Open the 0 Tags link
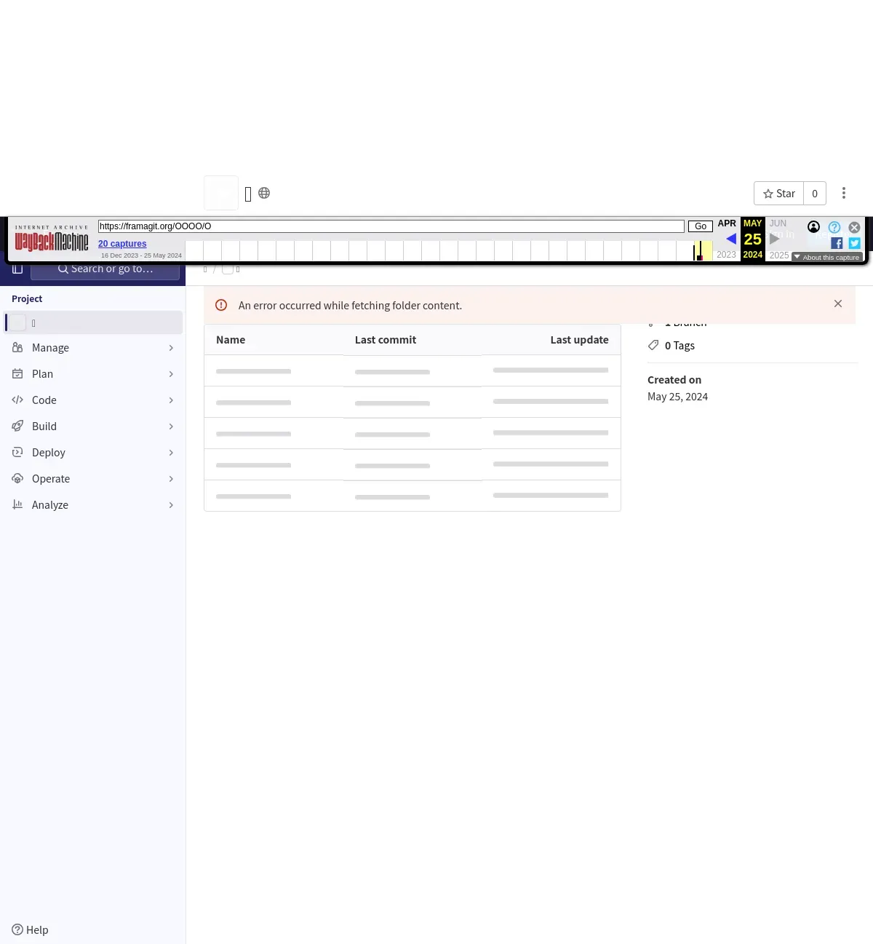Viewport: 873px width, 944px height. (679, 346)
